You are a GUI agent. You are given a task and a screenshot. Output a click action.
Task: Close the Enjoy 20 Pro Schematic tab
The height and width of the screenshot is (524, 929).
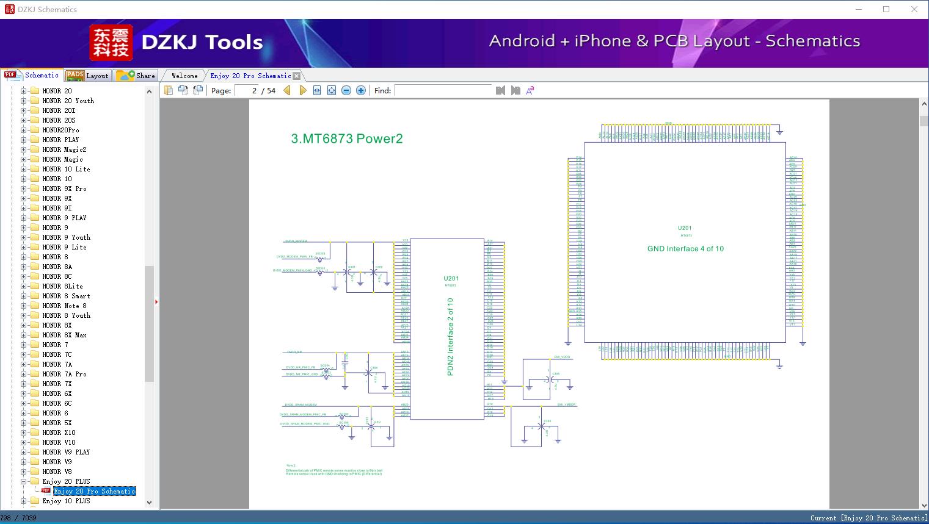[x=297, y=76]
